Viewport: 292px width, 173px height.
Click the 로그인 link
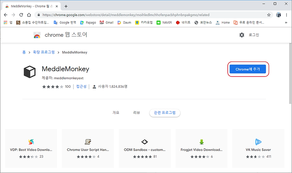pyautogui.click(x=254, y=35)
